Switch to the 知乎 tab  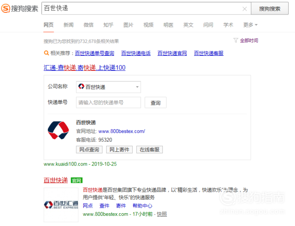(108, 25)
